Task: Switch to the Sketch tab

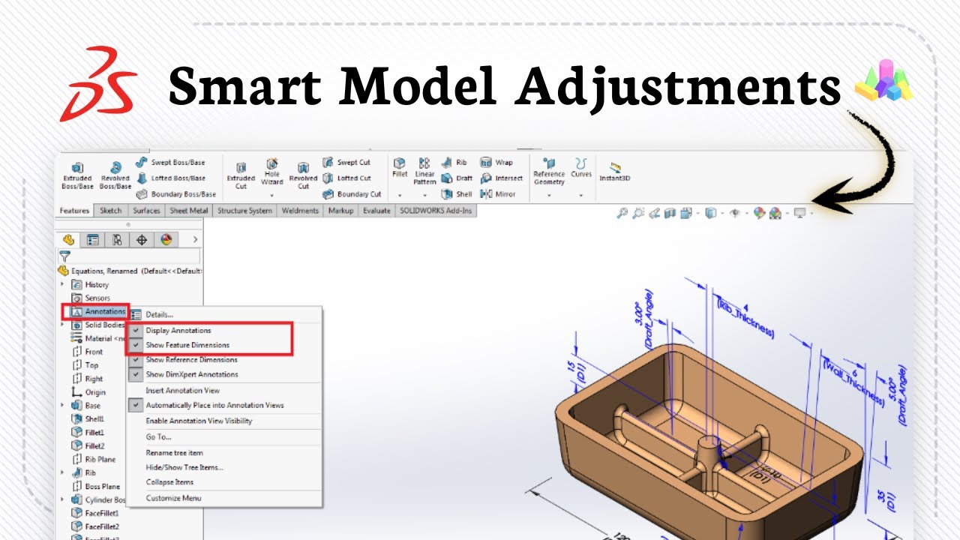Action: coord(111,211)
